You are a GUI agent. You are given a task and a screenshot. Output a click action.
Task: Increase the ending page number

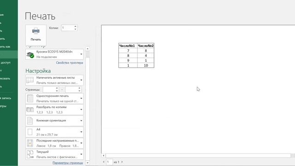click(x=79, y=88)
